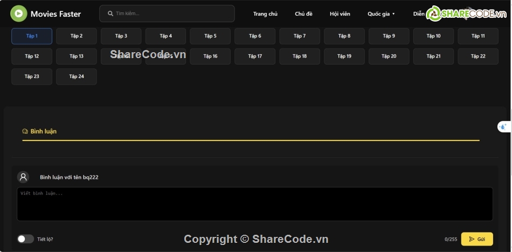Toggle the Tiết lộ? spoiler switch
The height and width of the screenshot is (252, 512).
click(x=25, y=239)
